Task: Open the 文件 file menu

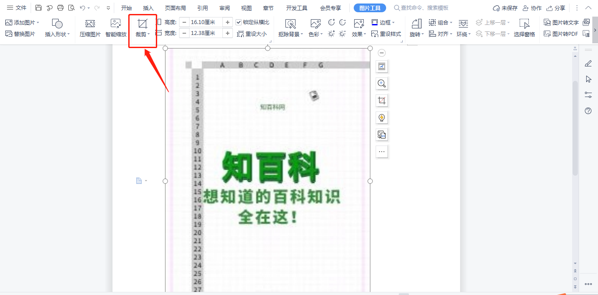Action: tap(17, 8)
